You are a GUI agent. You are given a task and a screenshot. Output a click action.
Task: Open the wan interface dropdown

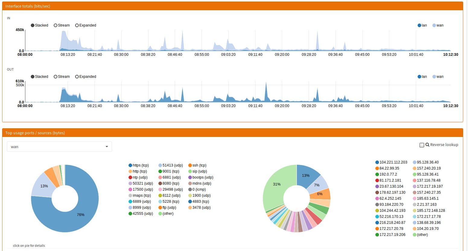[x=59, y=147]
